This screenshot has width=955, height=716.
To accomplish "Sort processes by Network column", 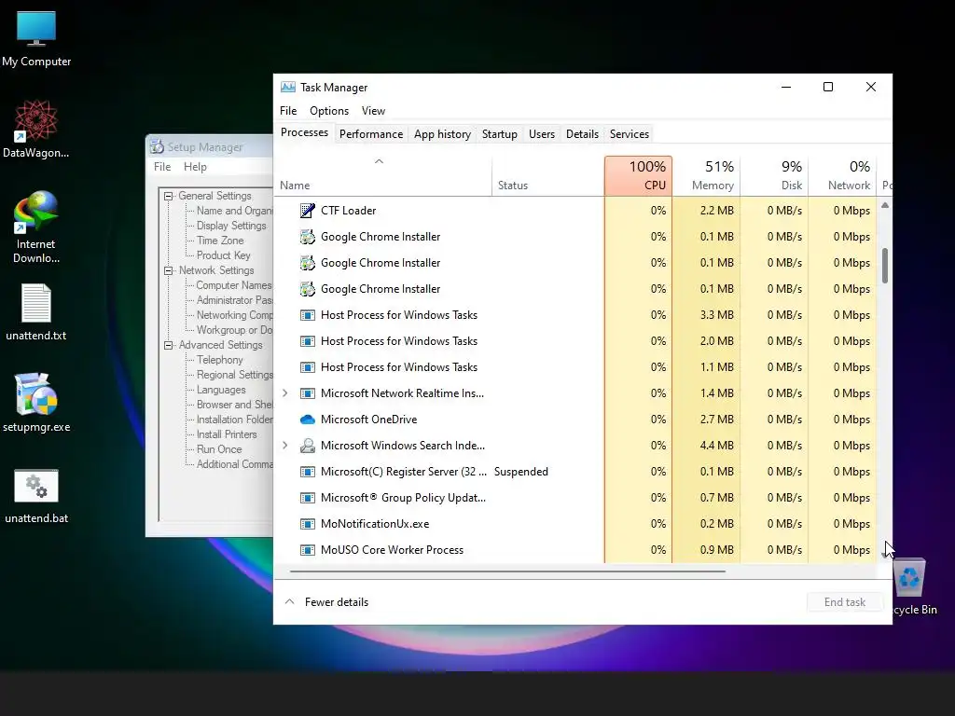I will coord(843,176).
